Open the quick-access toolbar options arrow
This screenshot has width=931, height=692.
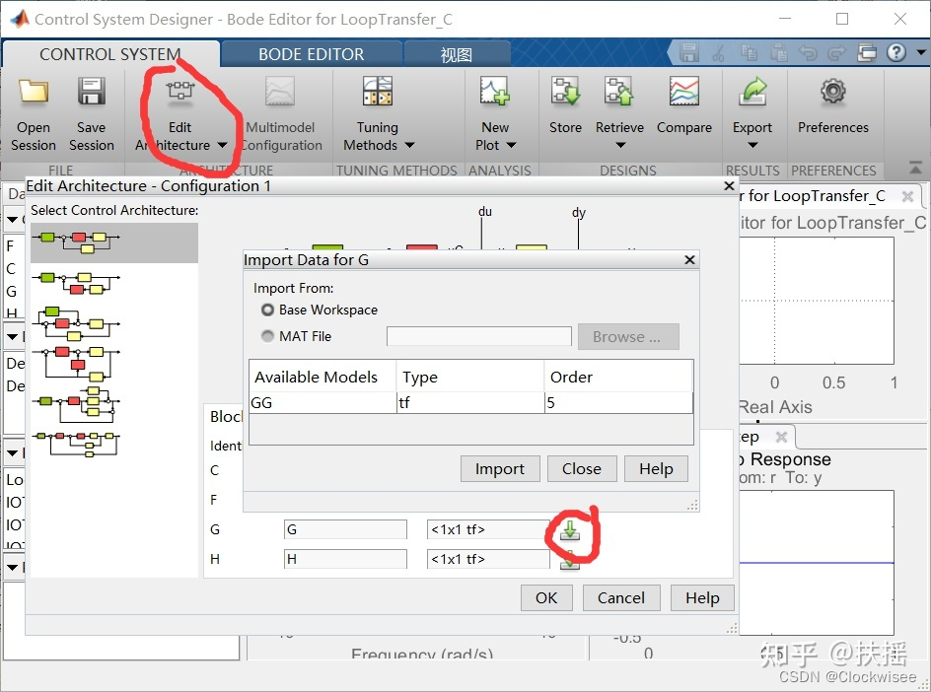pos(921,52)
